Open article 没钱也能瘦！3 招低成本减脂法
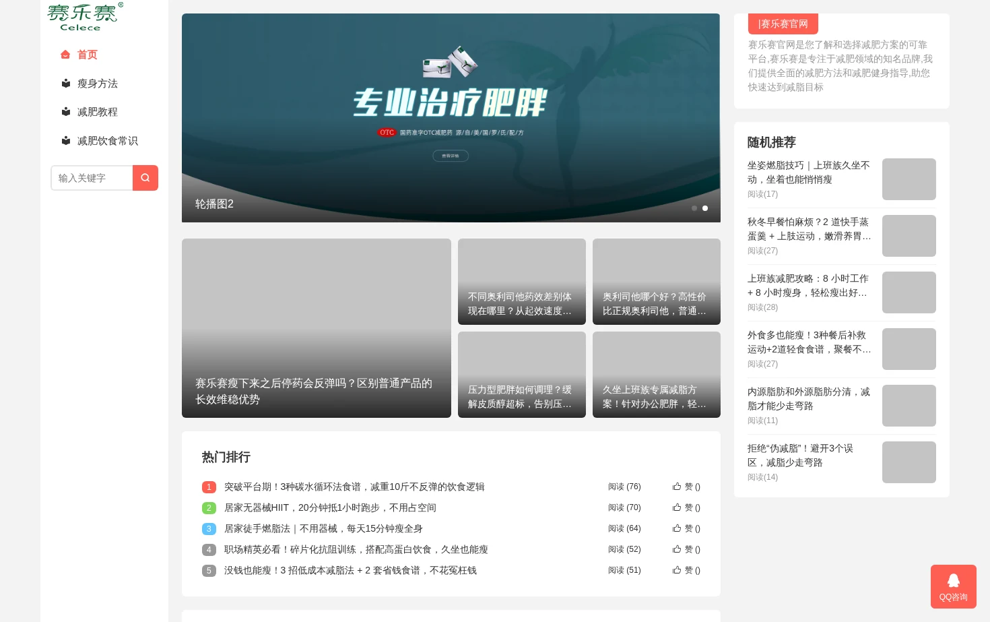Screen dimensions: 990x622 pyautogui.click(x=350, y=570)
